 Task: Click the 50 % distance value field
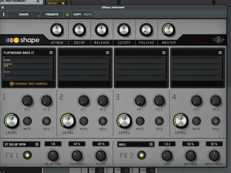tap(190, 144)
